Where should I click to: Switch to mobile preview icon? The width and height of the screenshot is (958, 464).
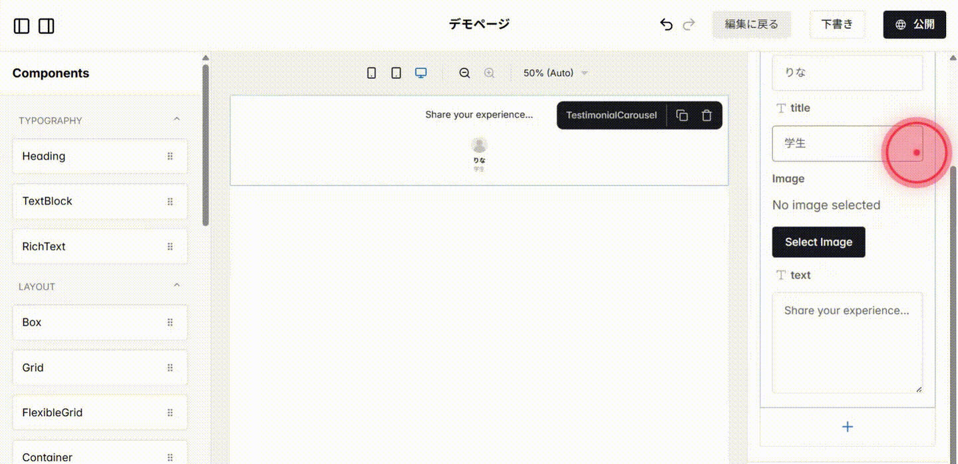click(371, 72)
